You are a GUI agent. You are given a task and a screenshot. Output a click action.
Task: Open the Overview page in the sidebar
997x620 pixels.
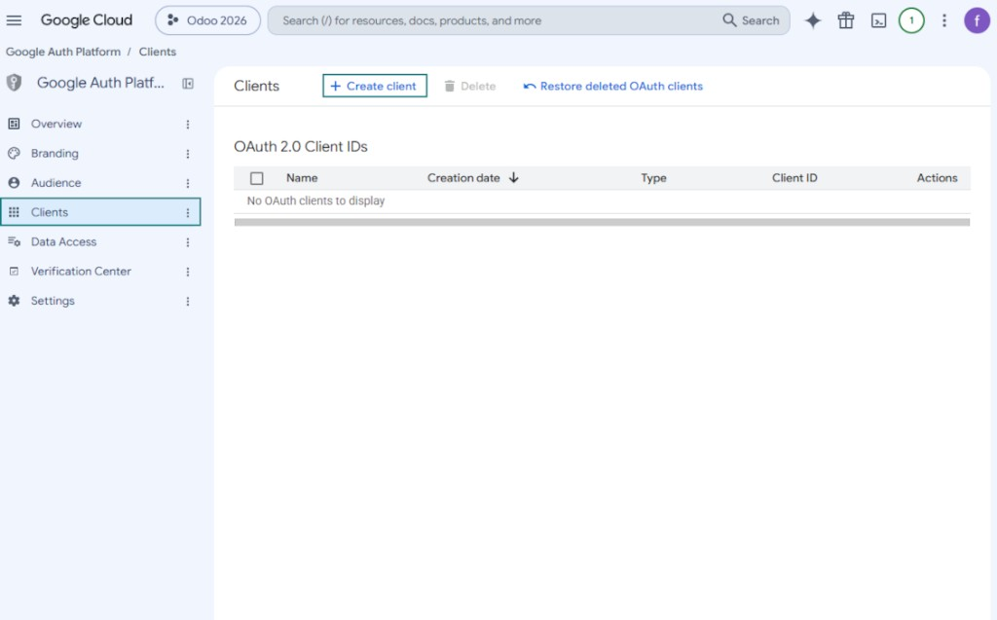[x=55, y=124]
